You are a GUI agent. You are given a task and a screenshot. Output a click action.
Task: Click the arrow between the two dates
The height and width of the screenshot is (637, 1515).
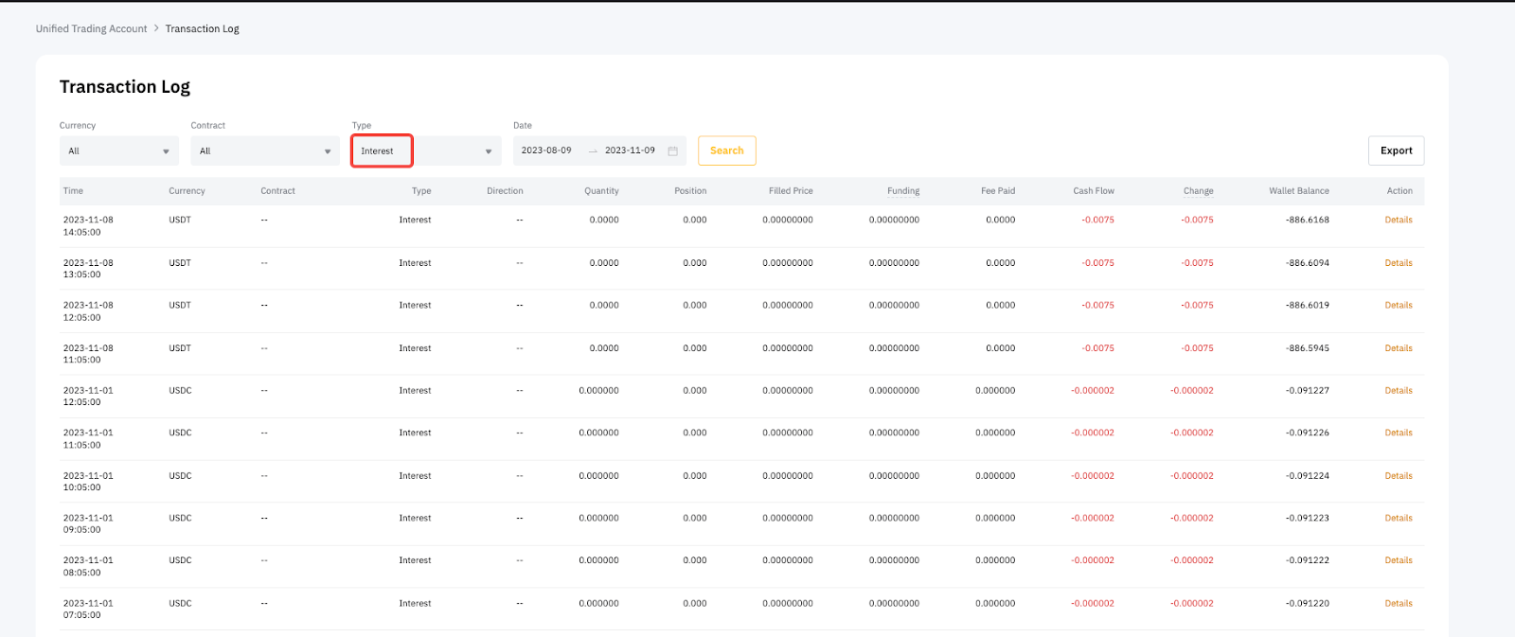coord(593,151)
